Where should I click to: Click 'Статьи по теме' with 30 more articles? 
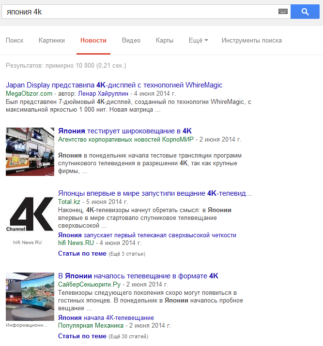point(82,336)
